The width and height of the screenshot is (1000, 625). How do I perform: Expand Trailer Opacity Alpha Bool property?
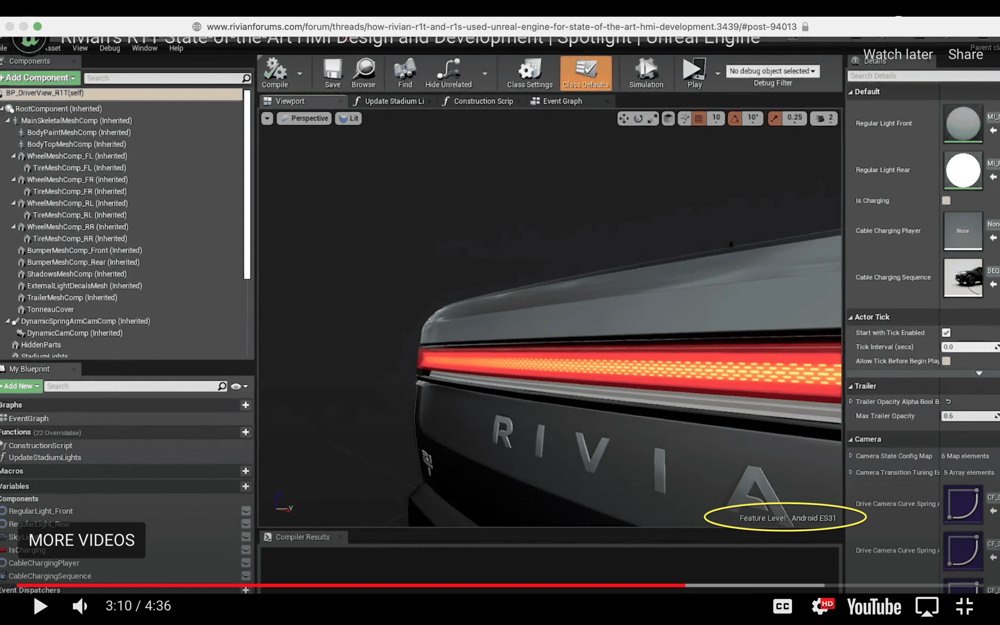[x=850, y=402]
